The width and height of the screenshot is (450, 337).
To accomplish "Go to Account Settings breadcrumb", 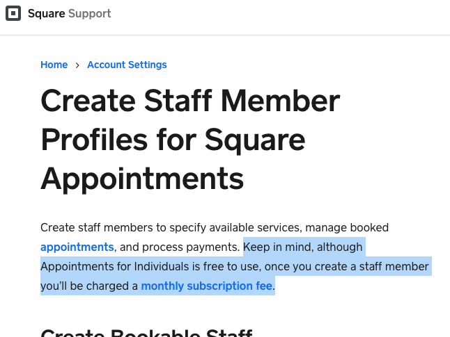I will pyautogui.click(x=127, y=65).
